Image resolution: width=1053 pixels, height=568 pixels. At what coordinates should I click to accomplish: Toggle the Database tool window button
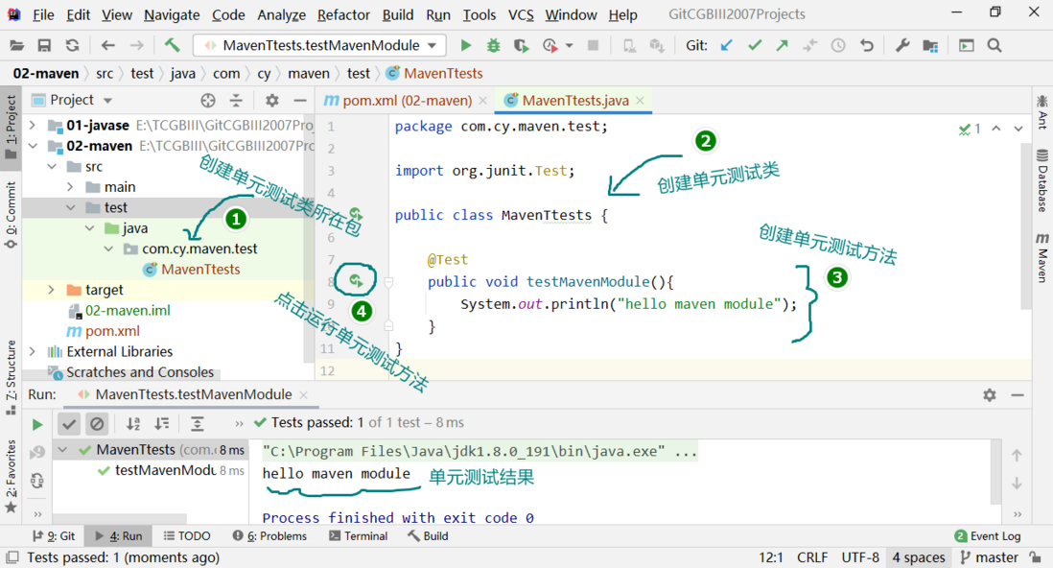[x=1041, y=180]
